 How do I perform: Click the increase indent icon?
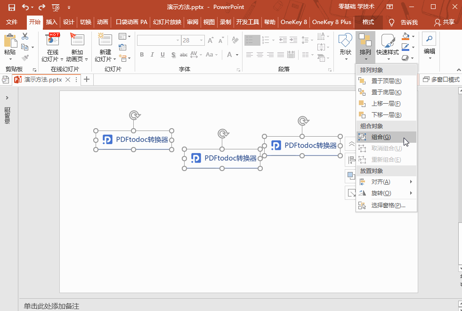pyautogui.click(x=293, y=40)
